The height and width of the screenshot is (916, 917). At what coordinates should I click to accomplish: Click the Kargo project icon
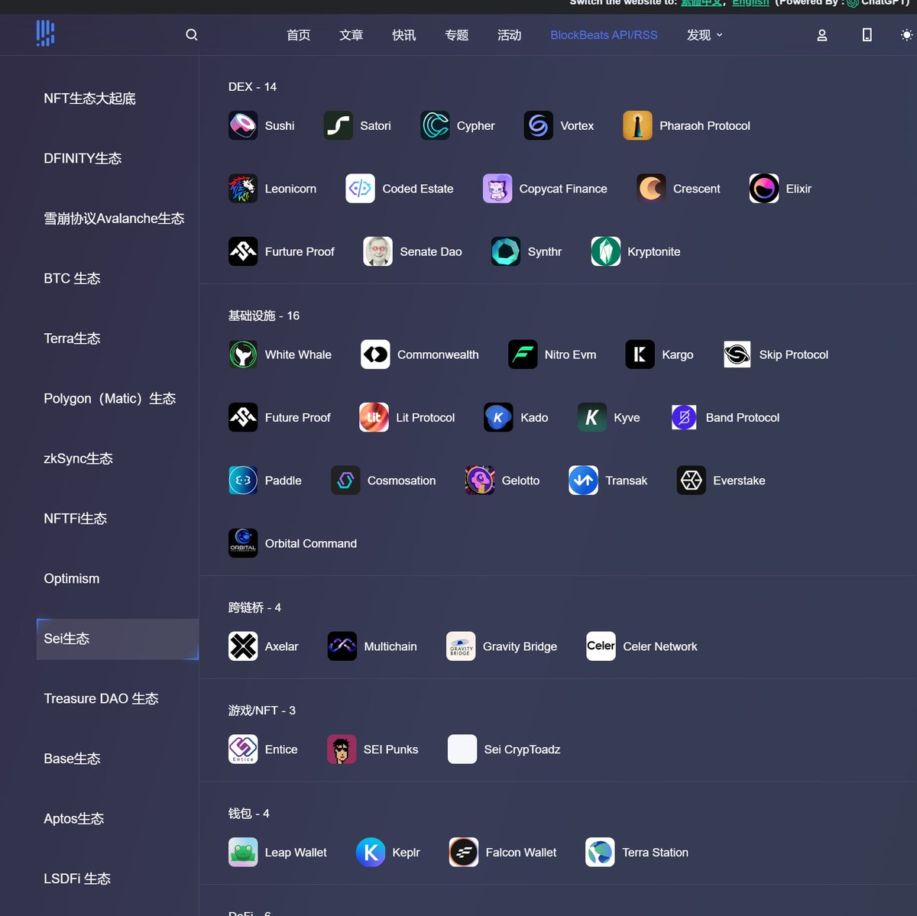click(640, 354)
